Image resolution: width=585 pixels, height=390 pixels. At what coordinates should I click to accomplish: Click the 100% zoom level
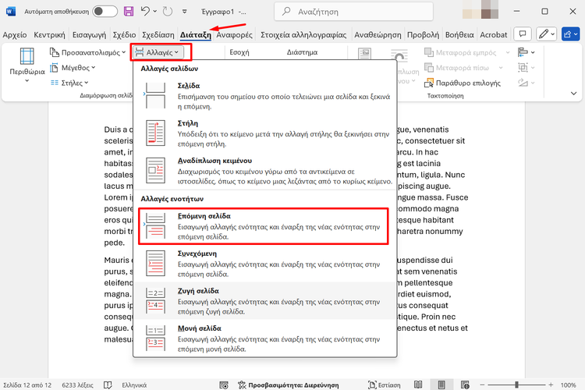(568, 385)
